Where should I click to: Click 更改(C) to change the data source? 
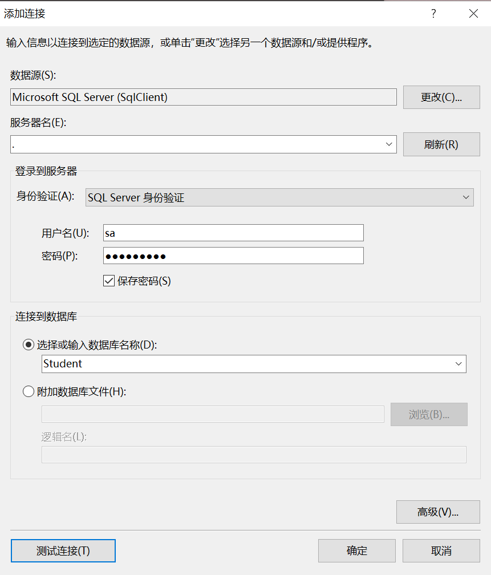point(441,97)
